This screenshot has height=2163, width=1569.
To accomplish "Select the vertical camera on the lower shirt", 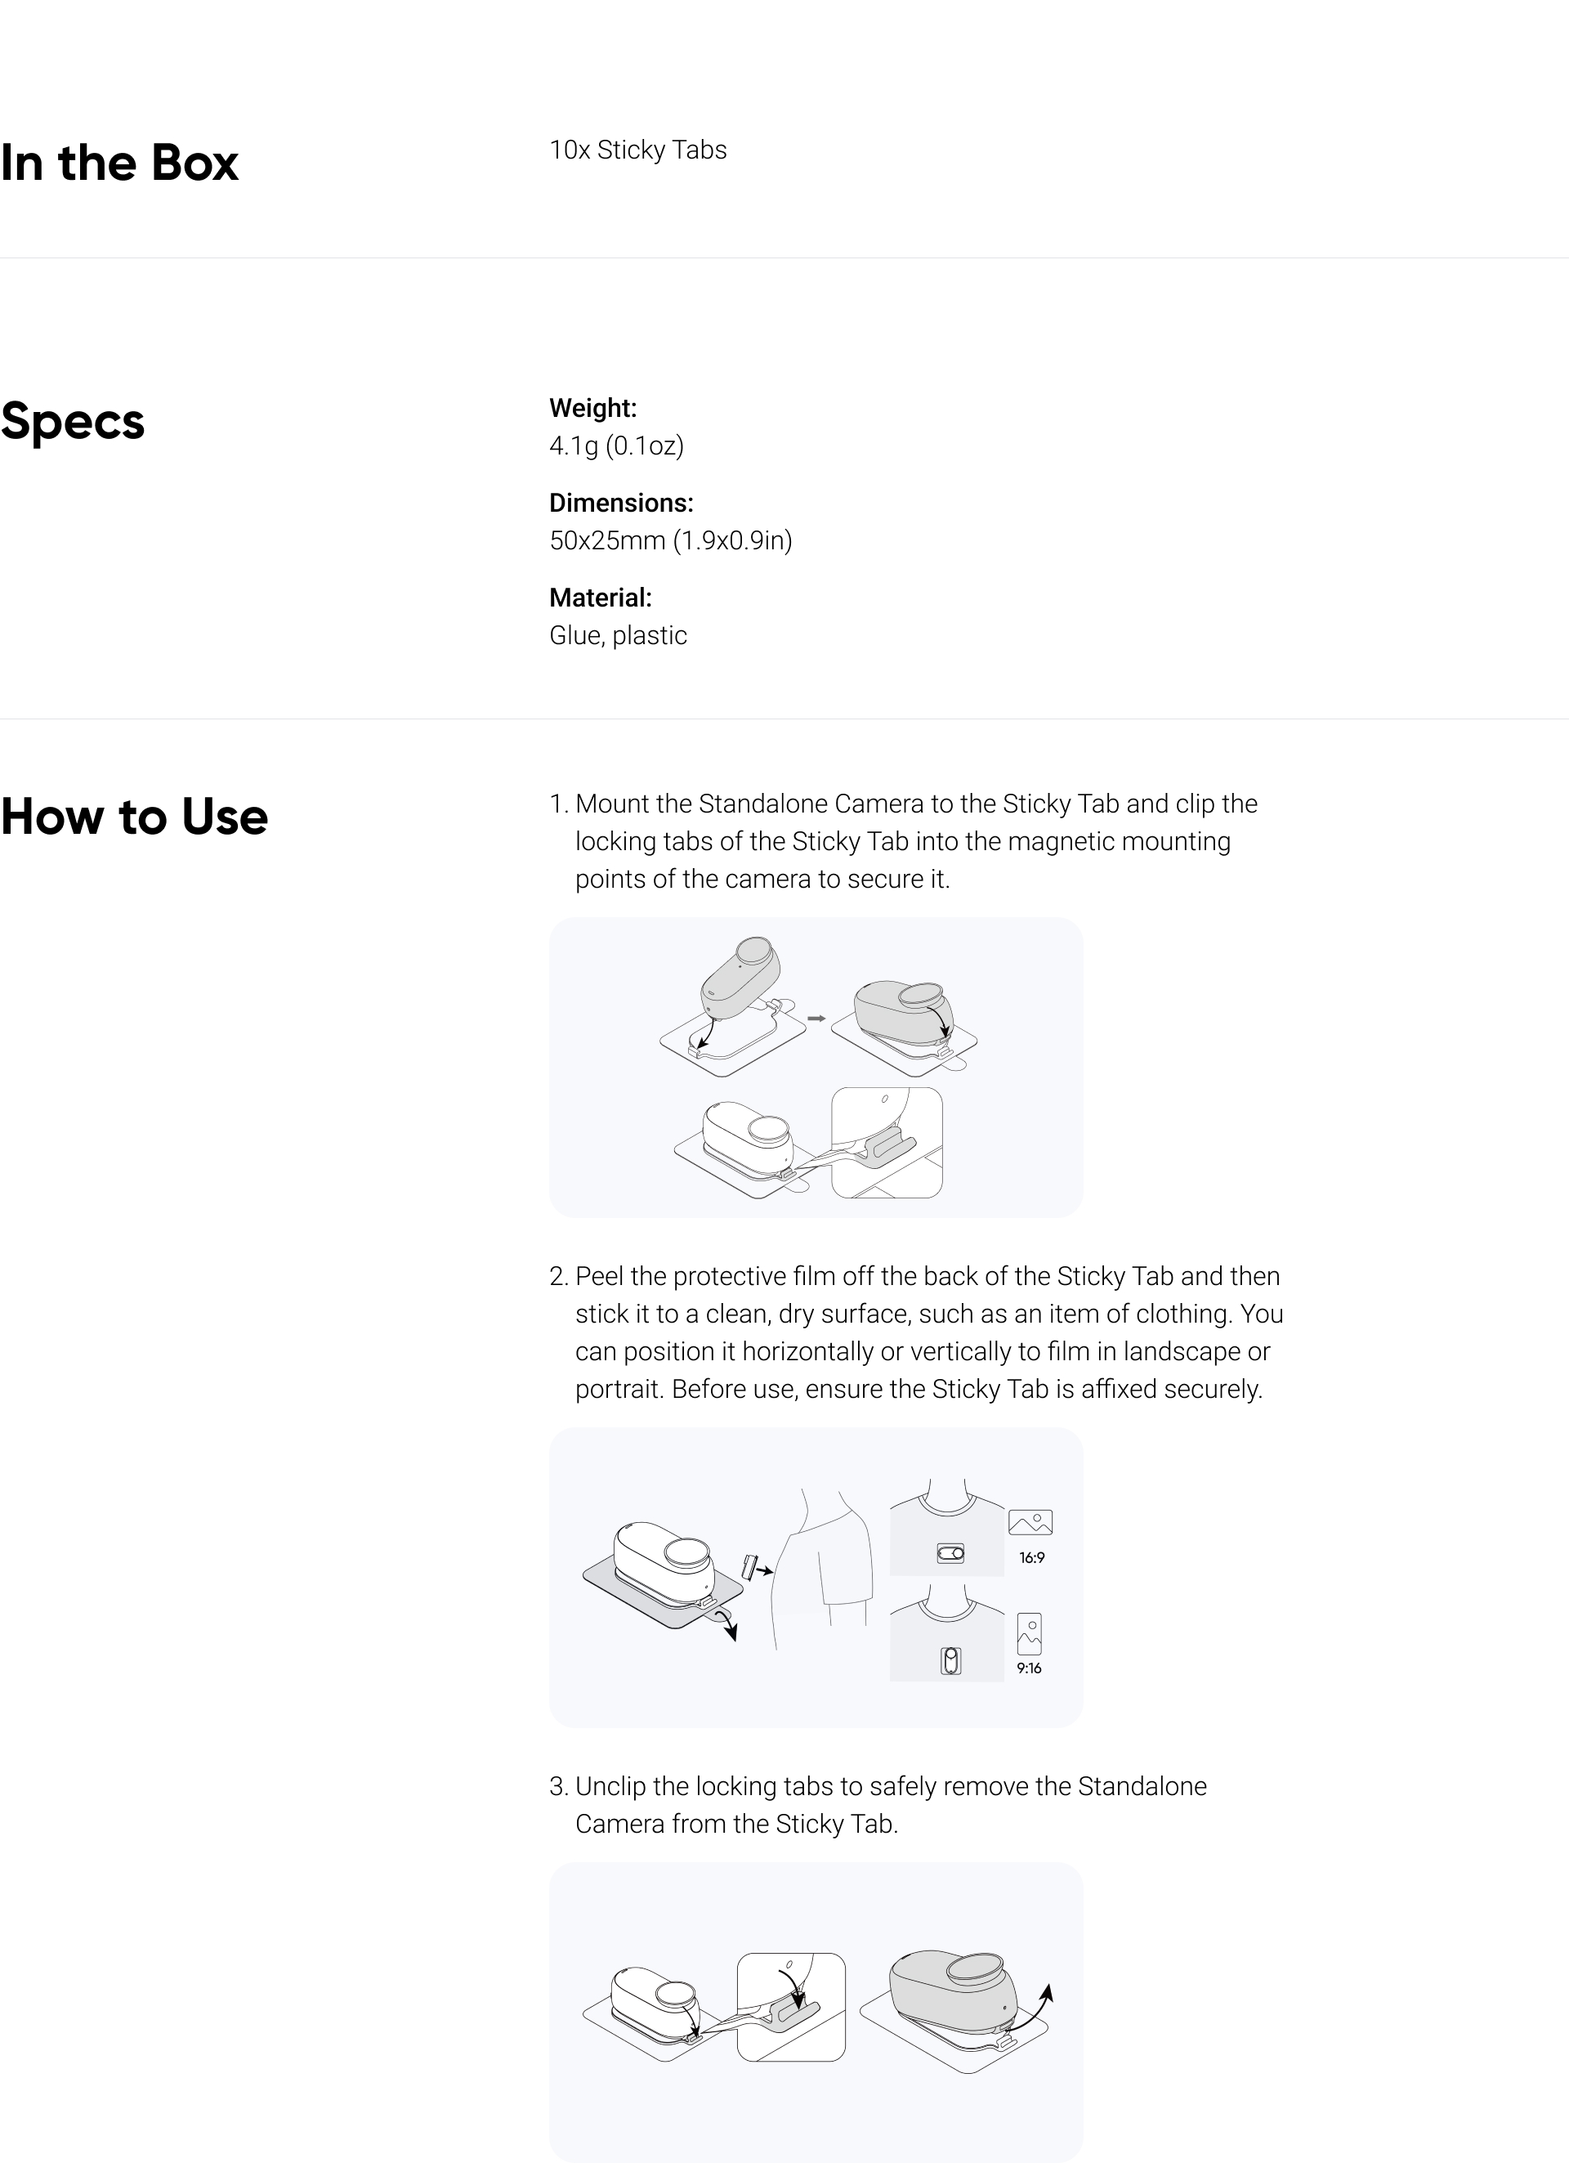I will [951, 1661].
